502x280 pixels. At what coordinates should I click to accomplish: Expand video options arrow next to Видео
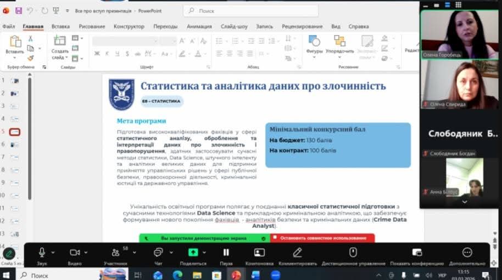coord(86,252)
